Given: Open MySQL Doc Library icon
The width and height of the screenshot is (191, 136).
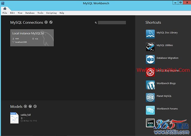Looking at the screenshot, I should tap(150, 34).
